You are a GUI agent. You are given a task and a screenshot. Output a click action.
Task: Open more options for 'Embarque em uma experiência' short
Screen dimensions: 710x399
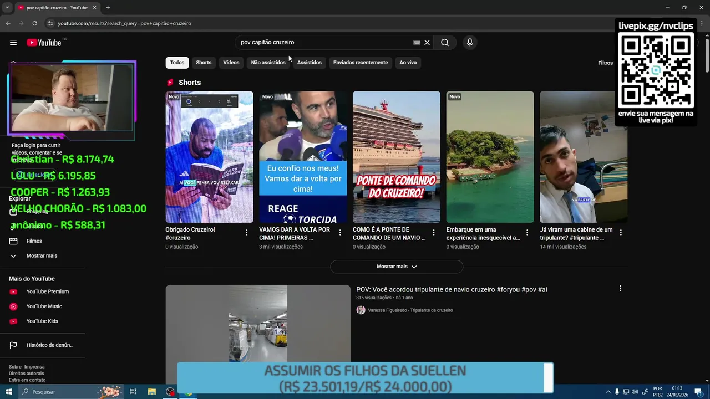[x=528, y=233]
